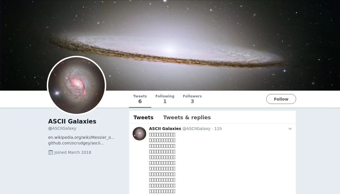Click the calendar icon next to Joined date

pyautogui.click(x=51, y=152)
